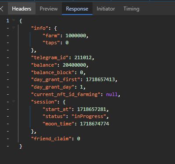
Task: Click the "moon_time" key
Action: click(58, 124)
